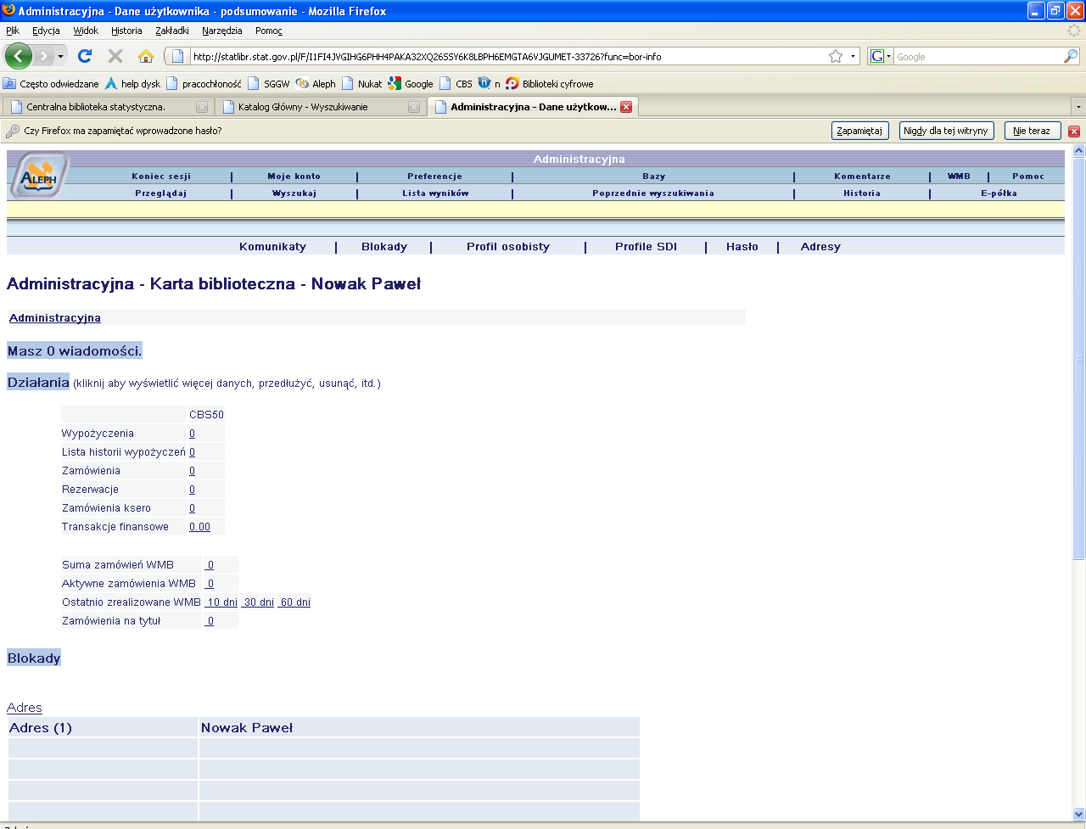Open the Hasło page
The height and width of the screenshot is (829, 1086).
[742, 247]
